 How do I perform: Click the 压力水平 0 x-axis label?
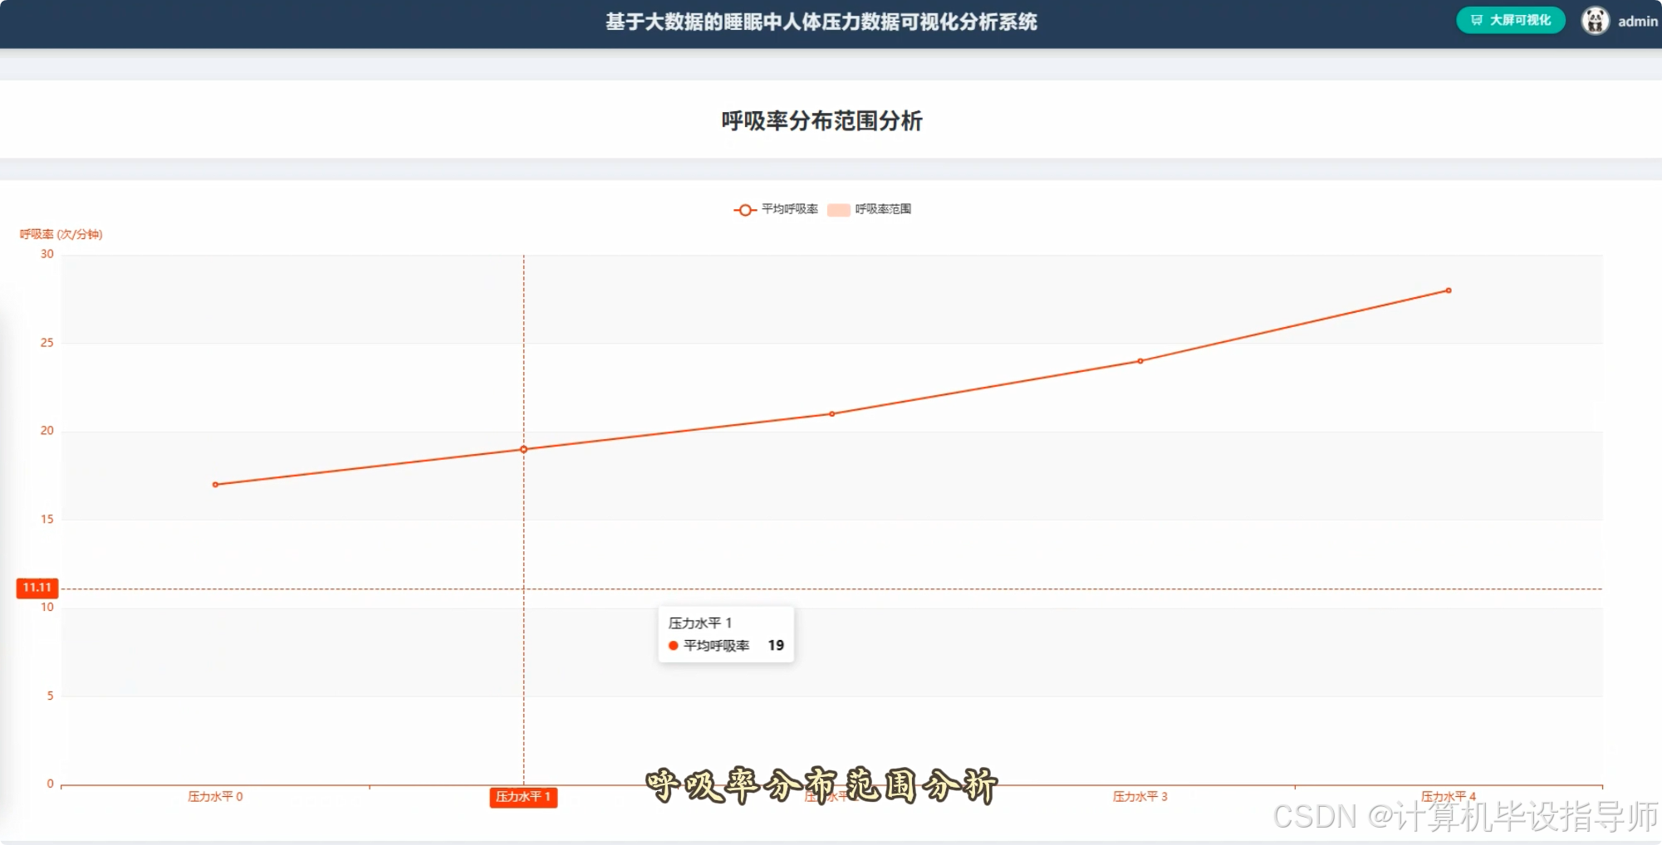[x=215, y=797]
